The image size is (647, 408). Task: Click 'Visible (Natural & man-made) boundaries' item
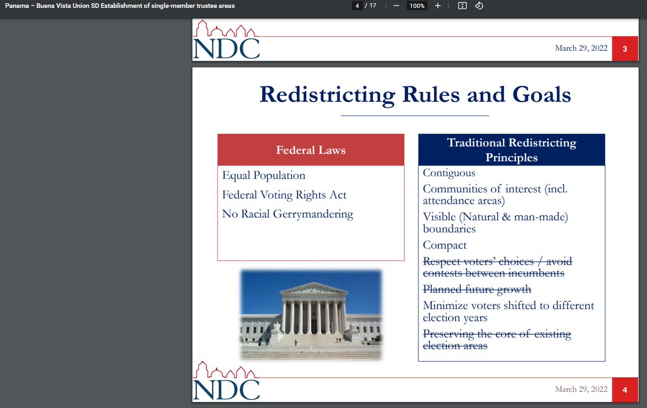click(x=495, y=223)
